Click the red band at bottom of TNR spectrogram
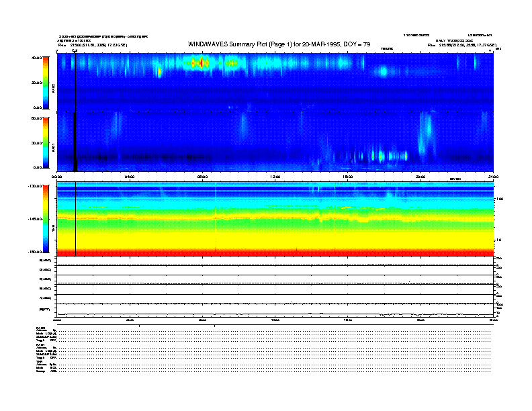This screenshot has height=411, width=532. coord(275,253)
